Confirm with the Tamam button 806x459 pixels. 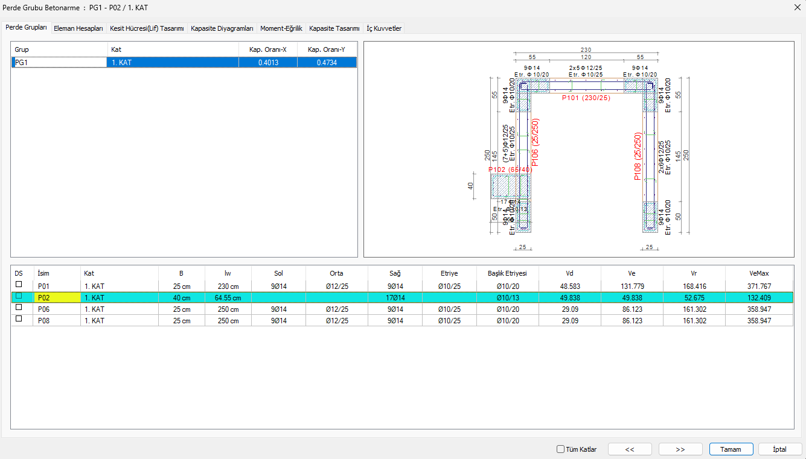tap(731, 449)
